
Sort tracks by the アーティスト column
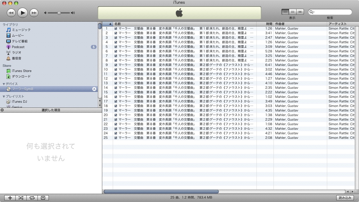tap(341, 24)
